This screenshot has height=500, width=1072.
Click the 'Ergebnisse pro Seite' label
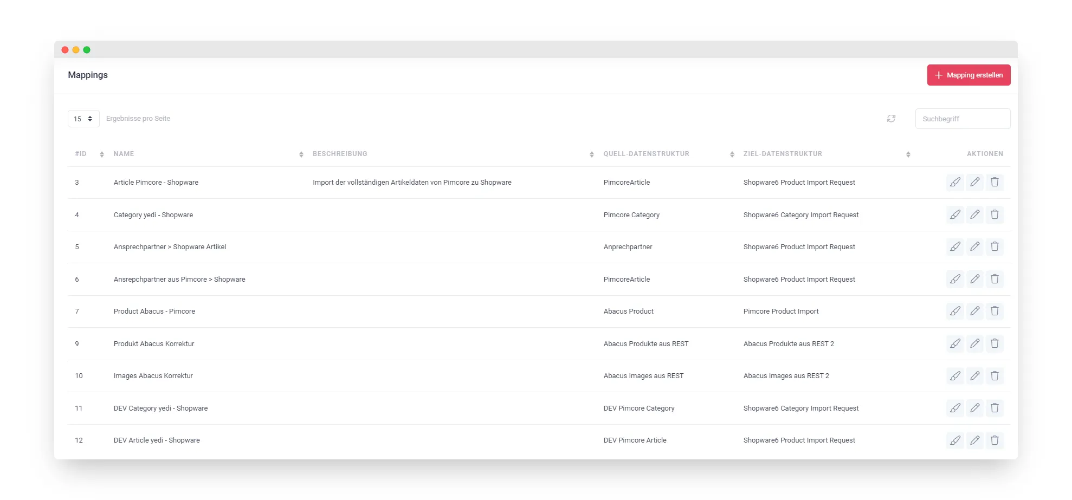point(138,119)
